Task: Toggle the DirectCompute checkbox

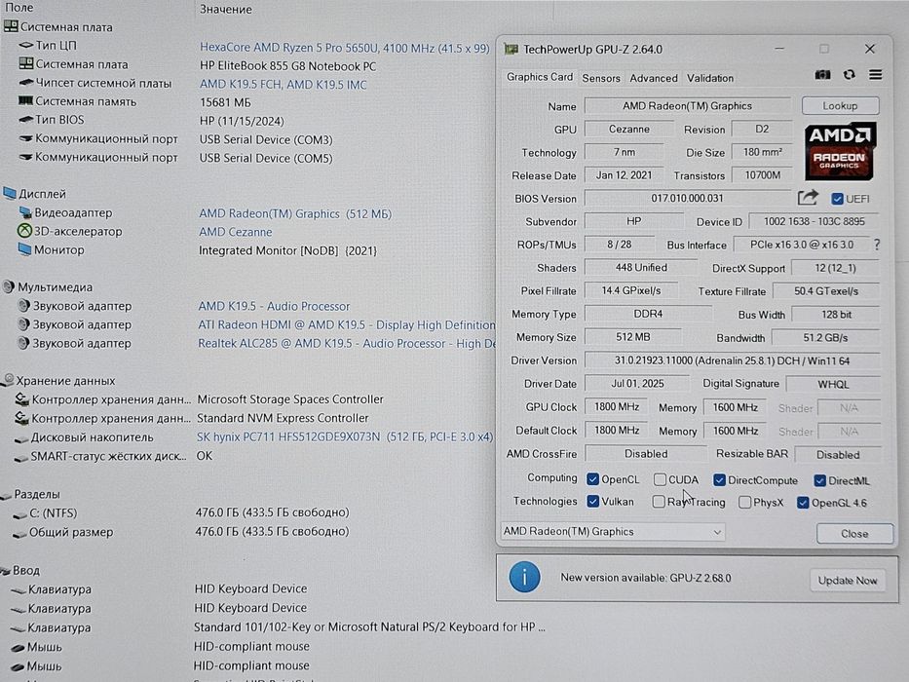Action: point(719,479)
